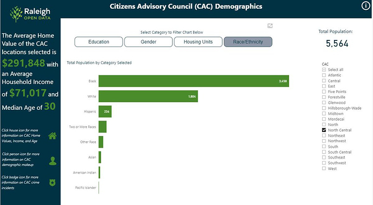Click the house icon for home values

tap(52, 136)
